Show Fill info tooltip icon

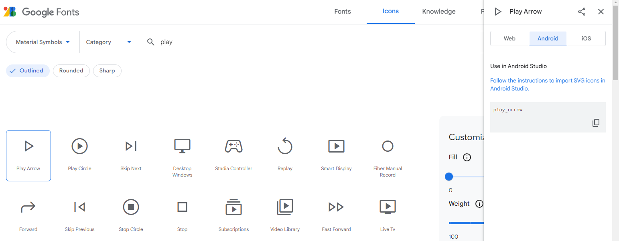click(467, 157)
